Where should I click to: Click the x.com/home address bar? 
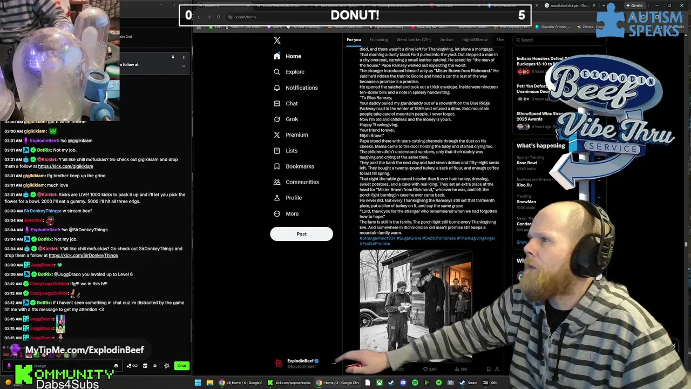tap(246, 17)
